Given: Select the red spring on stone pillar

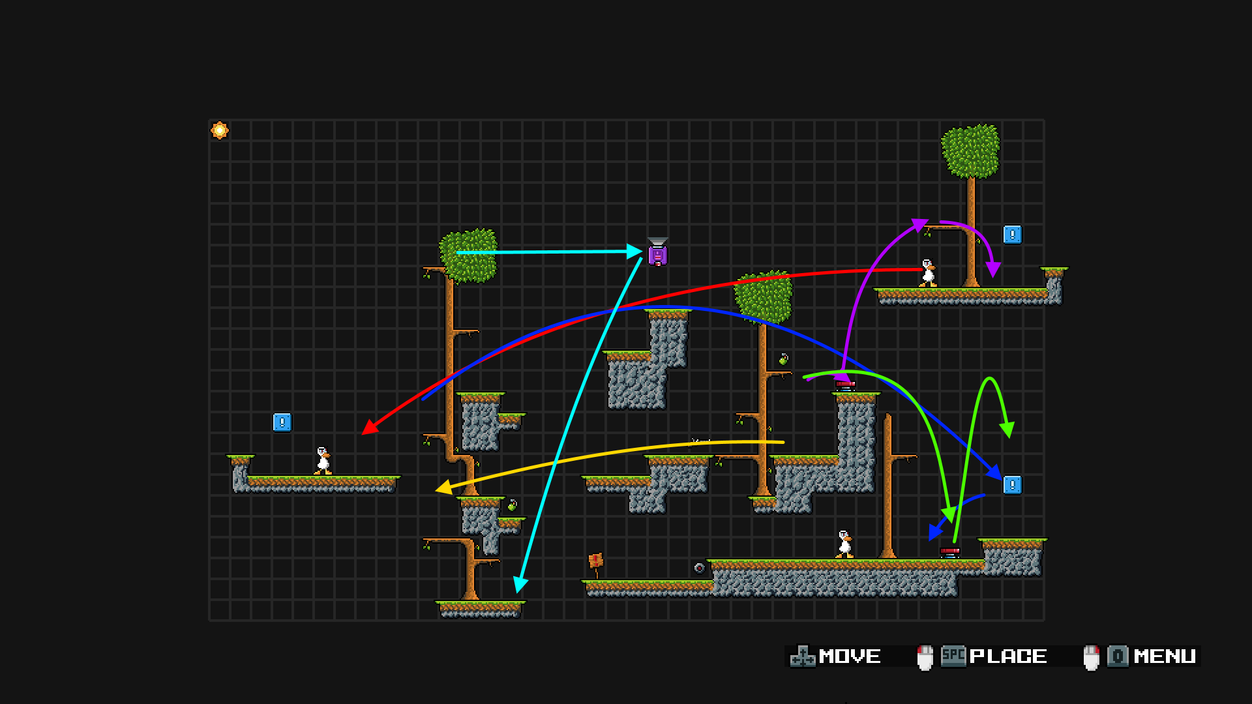Looking at the screenshot, I should tap(846, 386).
